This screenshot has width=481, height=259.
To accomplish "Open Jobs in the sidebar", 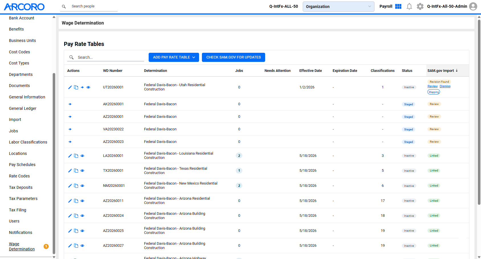I will pos(13,131).
